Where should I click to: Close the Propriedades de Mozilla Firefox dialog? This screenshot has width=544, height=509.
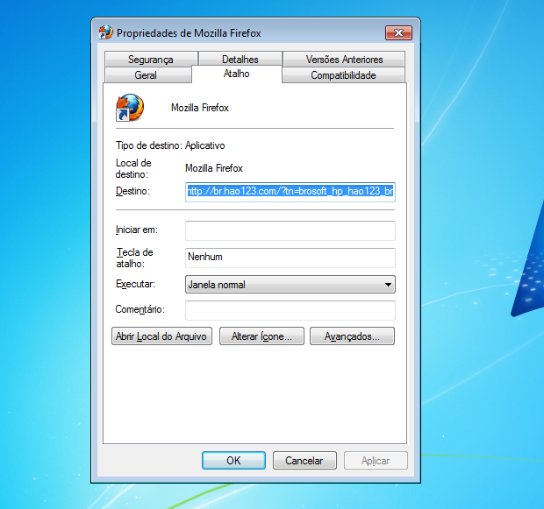398,33
